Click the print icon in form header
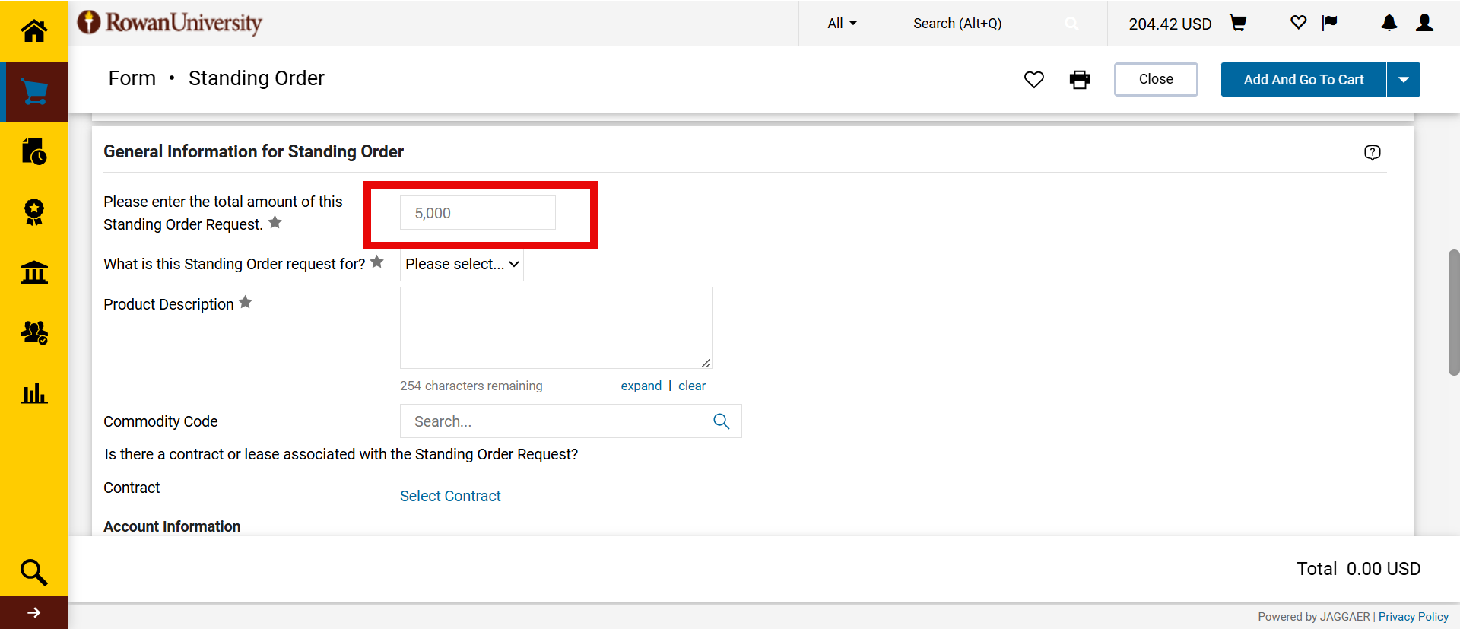Screen dimensions: 1460x629 click(x=1079, y=80)
